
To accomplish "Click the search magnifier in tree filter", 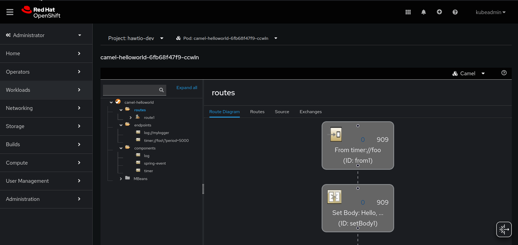I will [161, 90].
